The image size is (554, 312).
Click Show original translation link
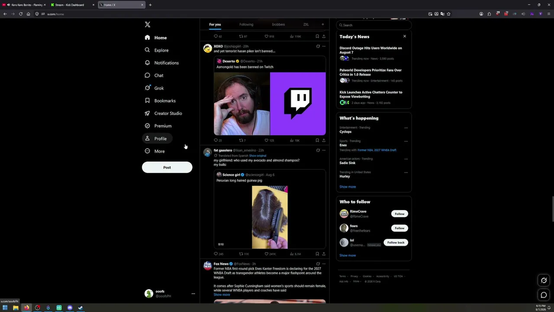click(x=258, y=156)
